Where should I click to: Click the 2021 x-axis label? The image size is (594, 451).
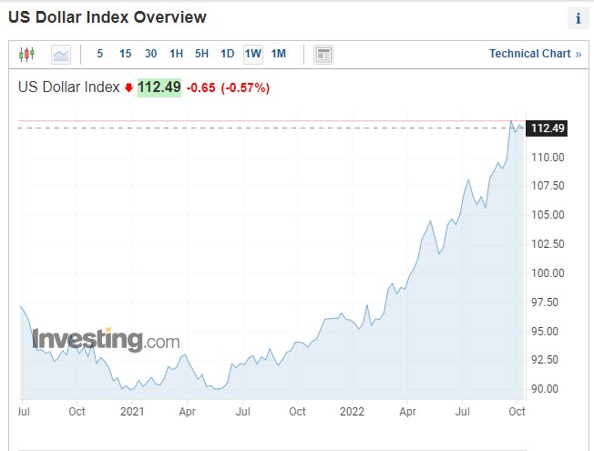[132, 412]
